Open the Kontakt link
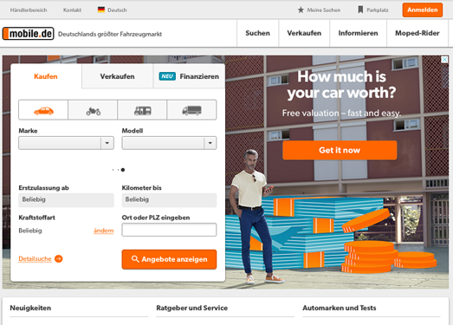 (72, 10)
